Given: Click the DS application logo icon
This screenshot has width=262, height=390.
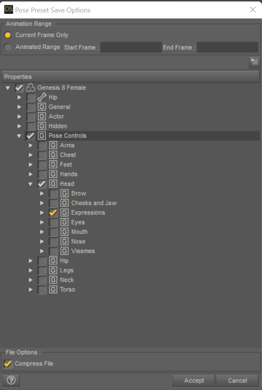Looking at the screenshot, I should (8, 9).
